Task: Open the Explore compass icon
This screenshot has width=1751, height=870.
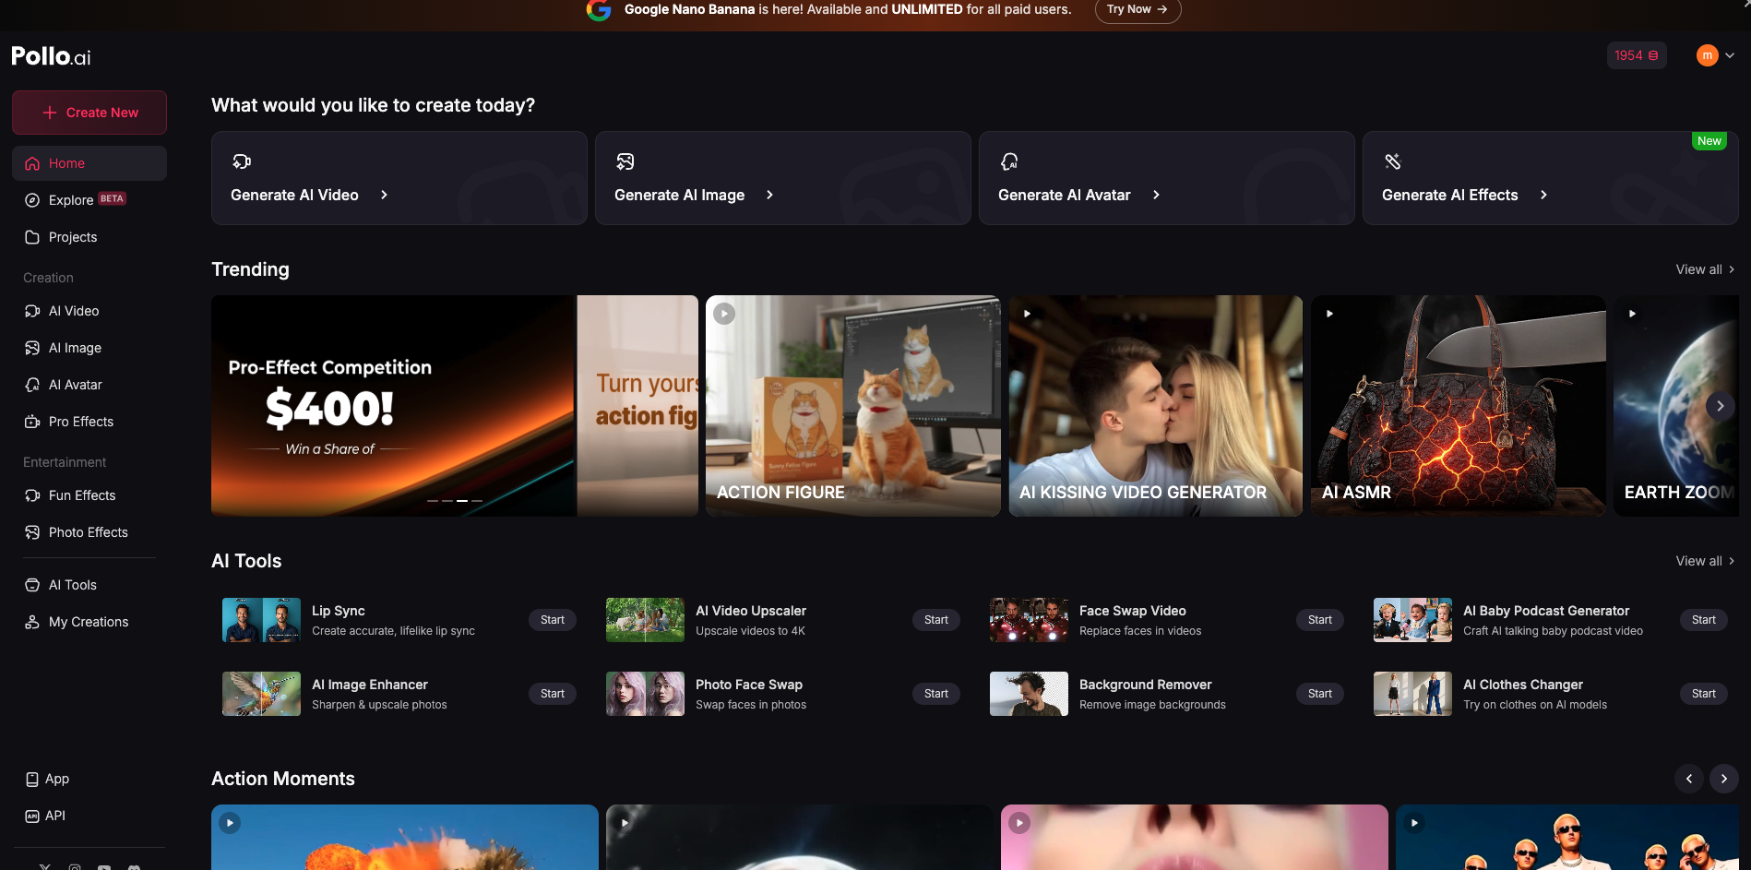Action: [x=32, y=200]
